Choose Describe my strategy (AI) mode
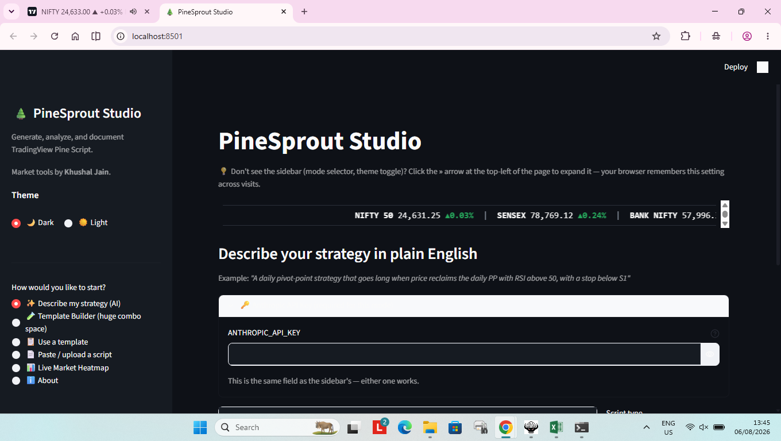This screenshot has width=781, height=441. [66, 303]
